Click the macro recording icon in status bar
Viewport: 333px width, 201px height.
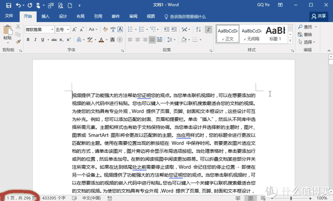[x=109, y=198]
